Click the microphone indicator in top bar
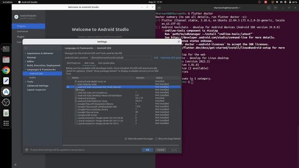The image size is (299, 168). (285, 2)
